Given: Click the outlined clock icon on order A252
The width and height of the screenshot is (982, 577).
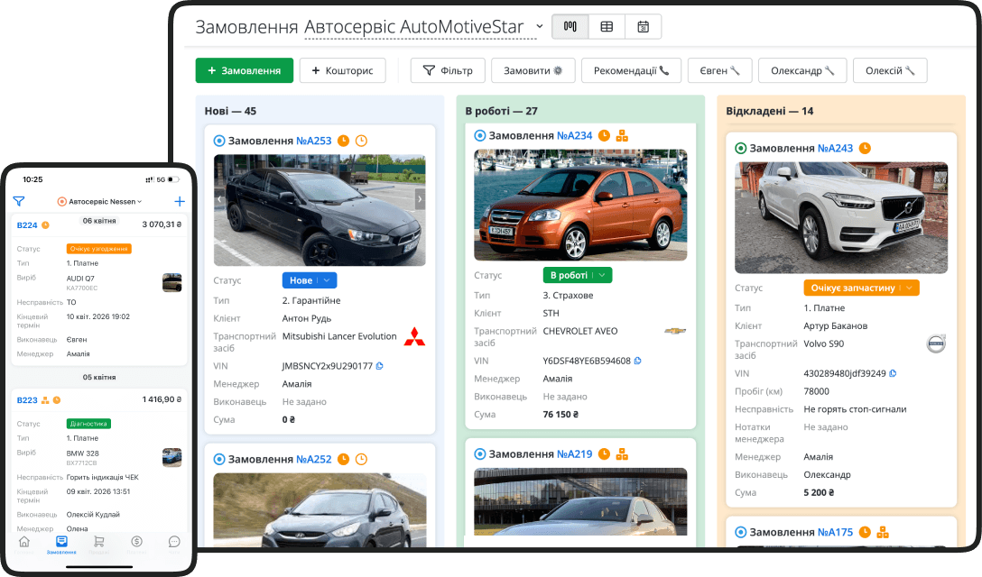Looking at the screenshot, I should click(361, 460).
